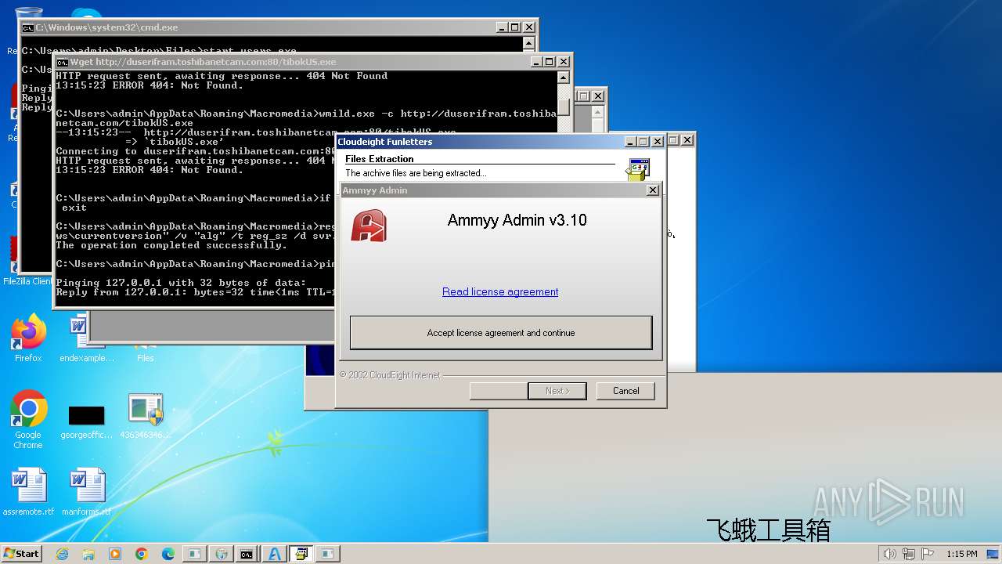The width and height of the screenshot is (1002, 564).
Task: Open the 436346346 desktop executable
Action: click(146, 416)
